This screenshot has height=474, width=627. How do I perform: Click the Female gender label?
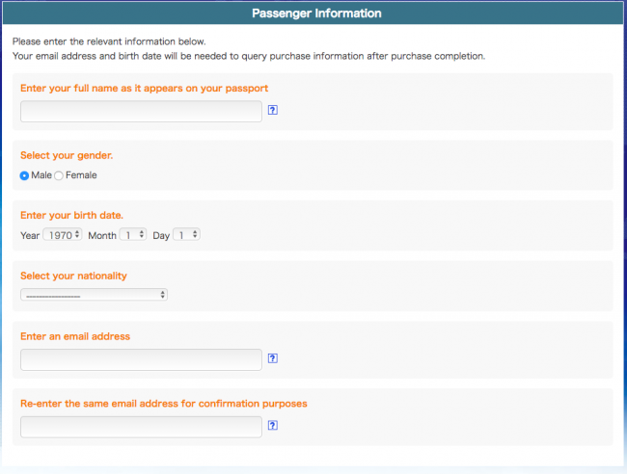click(81, 175)
